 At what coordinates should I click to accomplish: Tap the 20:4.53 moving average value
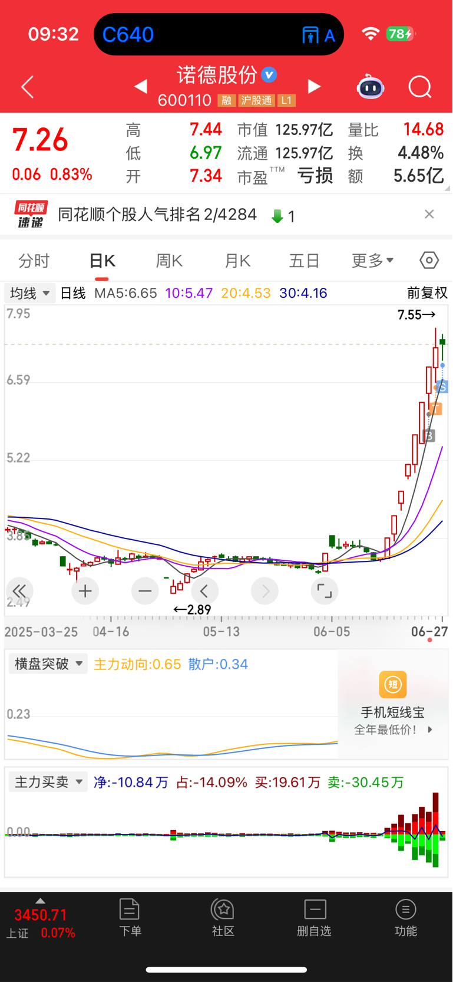[x=246, y=293]
